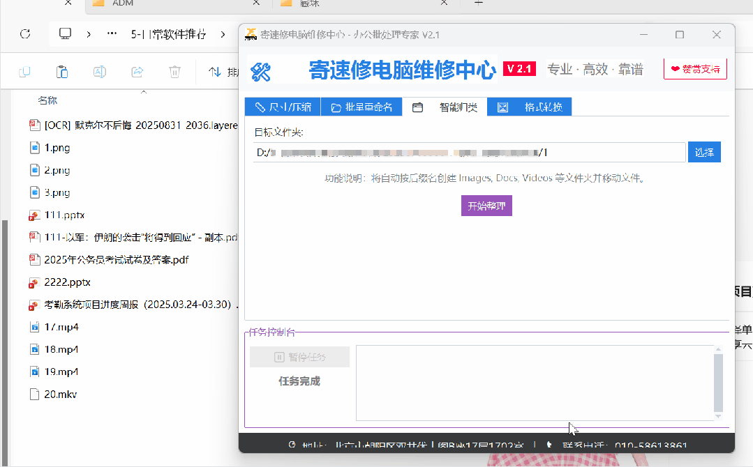Click the Copy icon in Explorer toolbar
This screenshot has height=467, width=753.
click(x=26, y=71)
